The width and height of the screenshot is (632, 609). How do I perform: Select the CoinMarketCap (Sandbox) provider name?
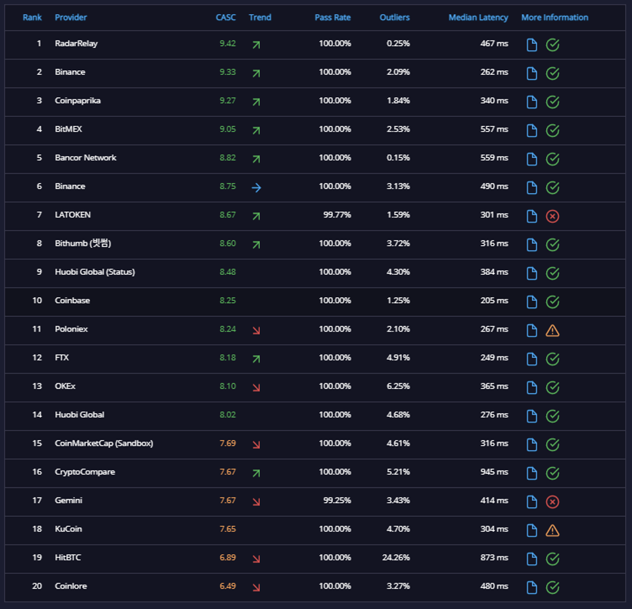(x=104, y=444)
